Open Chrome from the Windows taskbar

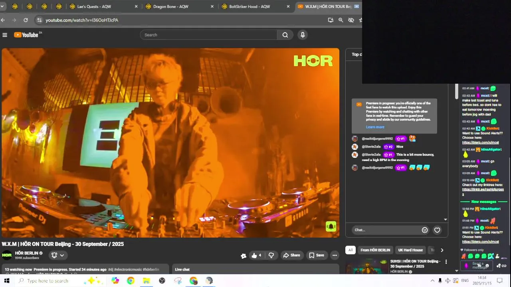131,281
